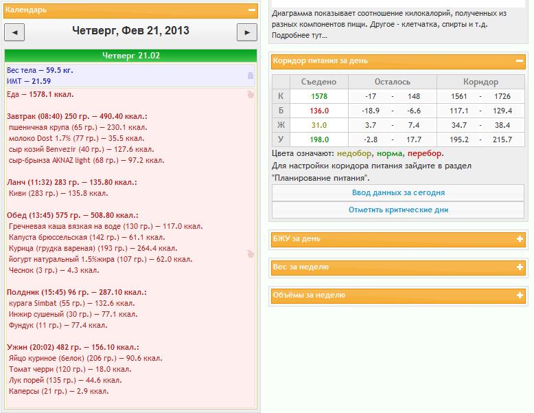Go to previous day with left arrow

click(x=14, y=32)
